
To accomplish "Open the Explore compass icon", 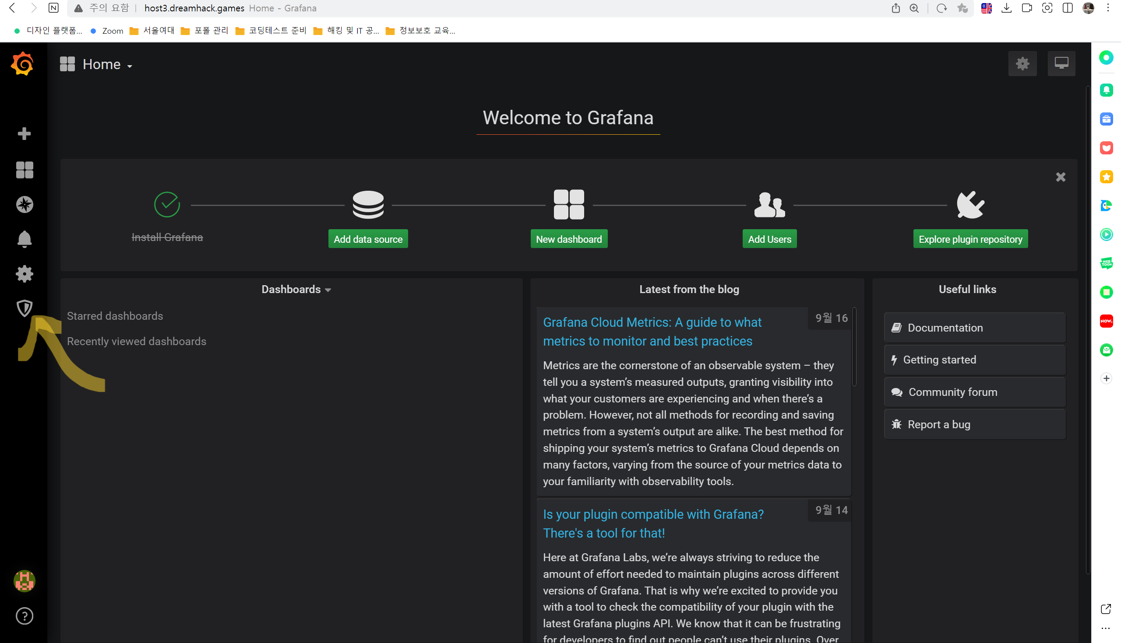I will (25, 204).
